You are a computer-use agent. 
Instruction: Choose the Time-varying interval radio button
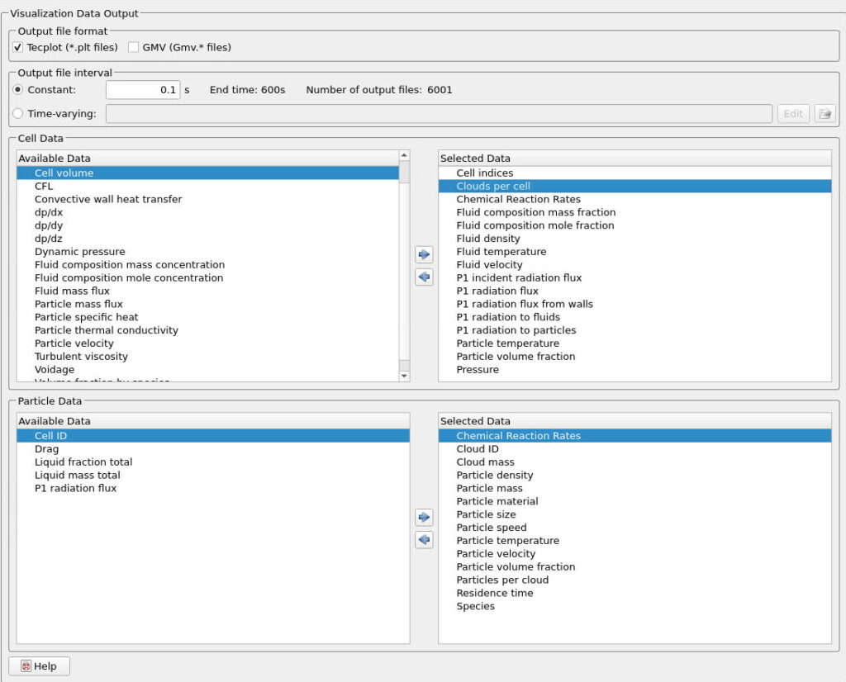coord(18,114)
